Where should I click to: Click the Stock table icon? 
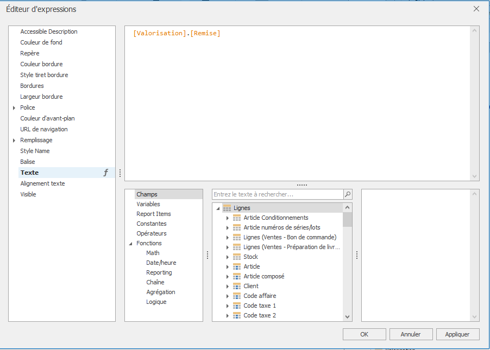coord(237,257)
